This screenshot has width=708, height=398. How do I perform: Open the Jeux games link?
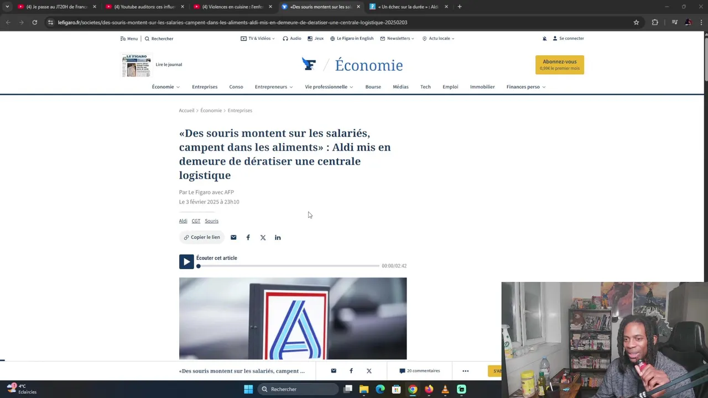pyautogui.click(x=315, y=39)
